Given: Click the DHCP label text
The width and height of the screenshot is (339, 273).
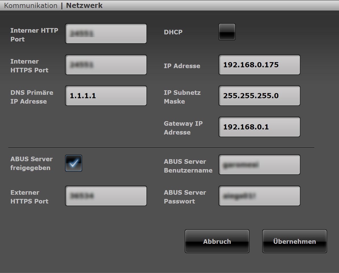Looking at the screenshot, I should point(173,32).
